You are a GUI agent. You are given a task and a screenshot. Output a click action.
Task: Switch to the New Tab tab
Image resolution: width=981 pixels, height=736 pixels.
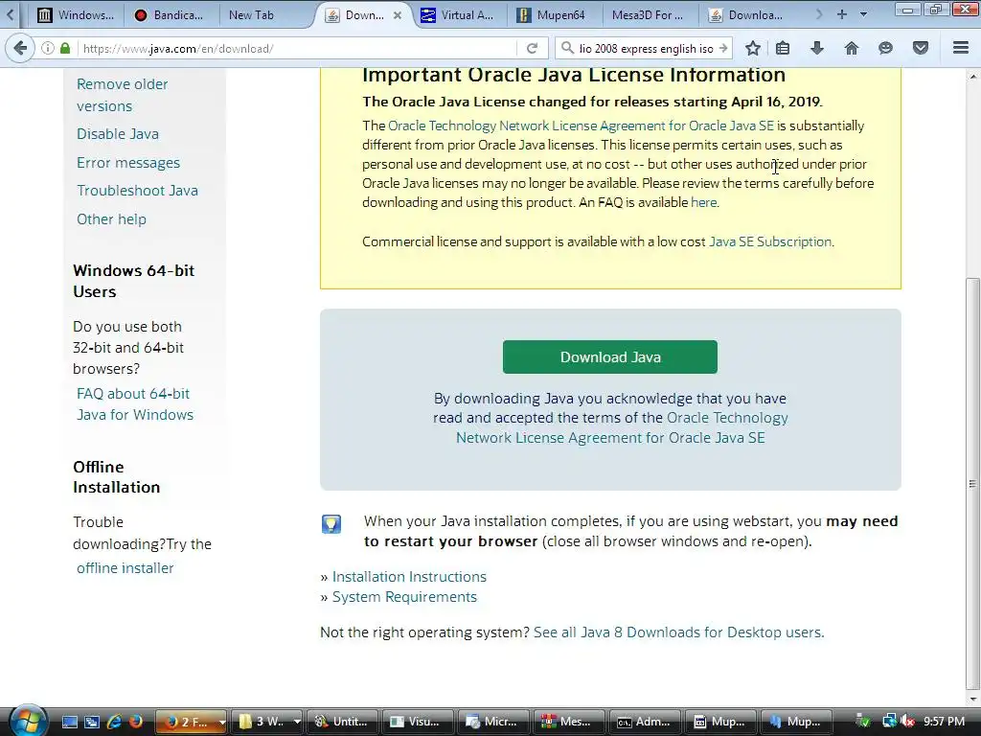pyautogui.click(x=252, y=15)
